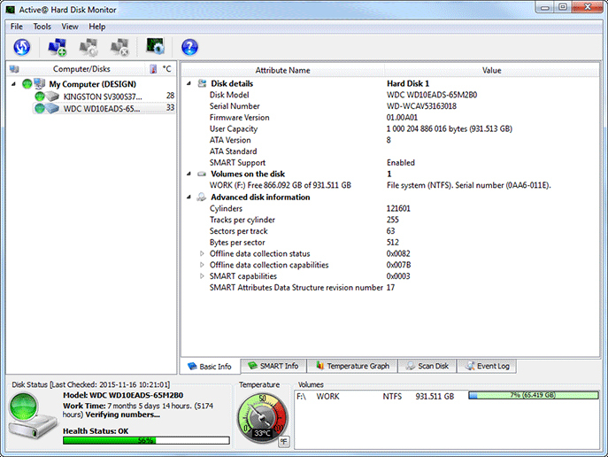Click the blue Refresh toolbar icon
This screenshot has height=457, width=608.
[x=22, y=47]
